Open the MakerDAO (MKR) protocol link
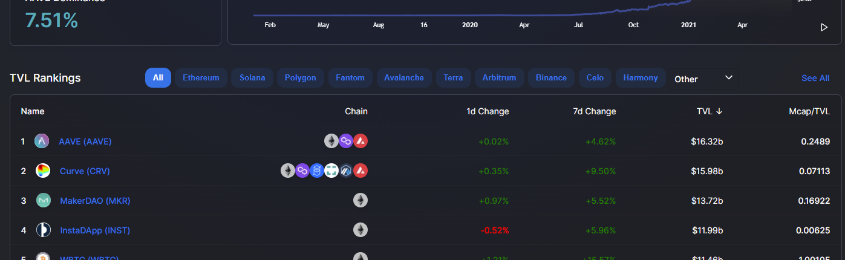The height and width of the screenshot is (260, 845). tap(95, 201)
